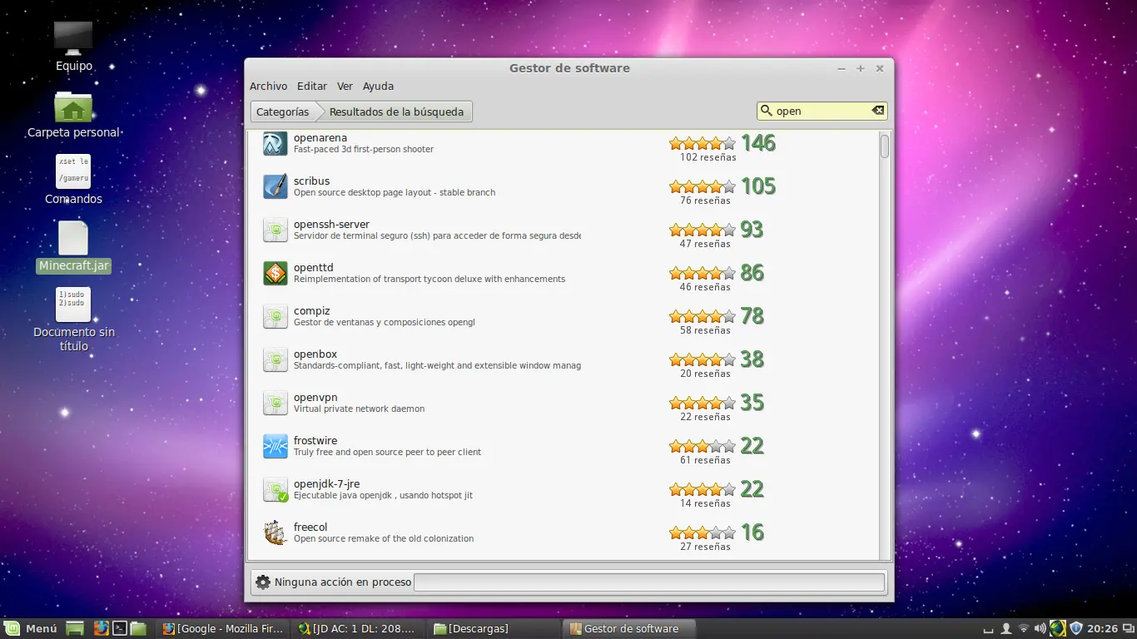1137x639 pixels.
Task: Click the openvpn package icon
Action: (x=276, y=404)
